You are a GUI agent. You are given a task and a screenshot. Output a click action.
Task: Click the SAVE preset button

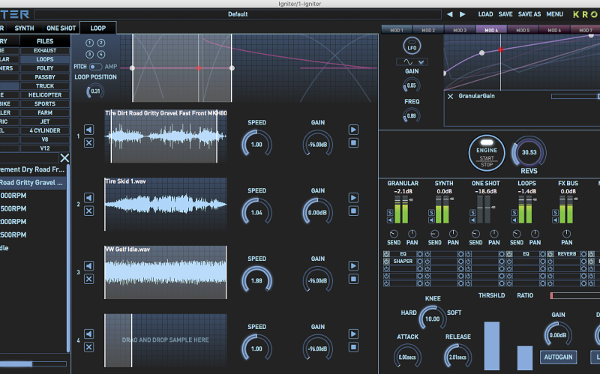click(x=505, y=14)
